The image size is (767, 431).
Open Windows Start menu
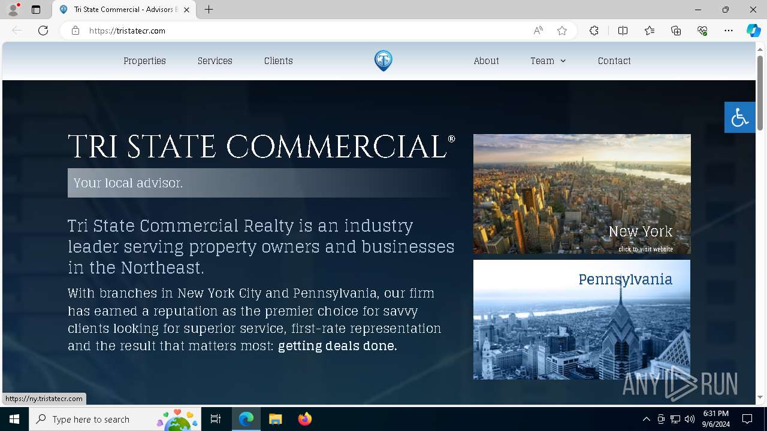(x=14, y=419)
